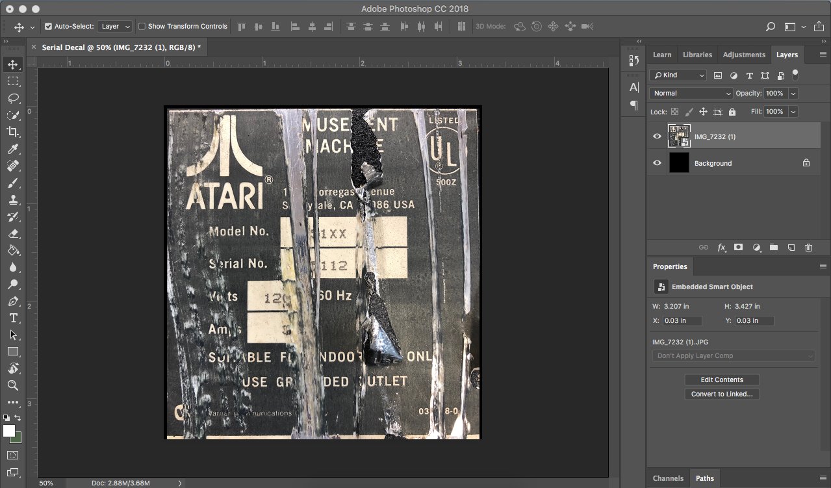This screenshot has height=488, width=831.
Task: Filter for type layers
Action: click(749, 75)
